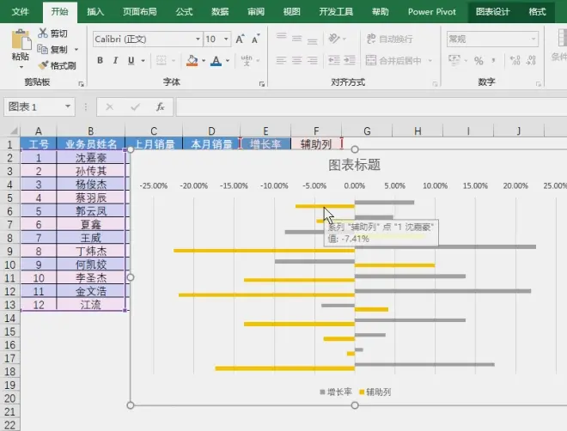Apply percent style
This screenshot has width=567, height=431.
pos(479,60)
